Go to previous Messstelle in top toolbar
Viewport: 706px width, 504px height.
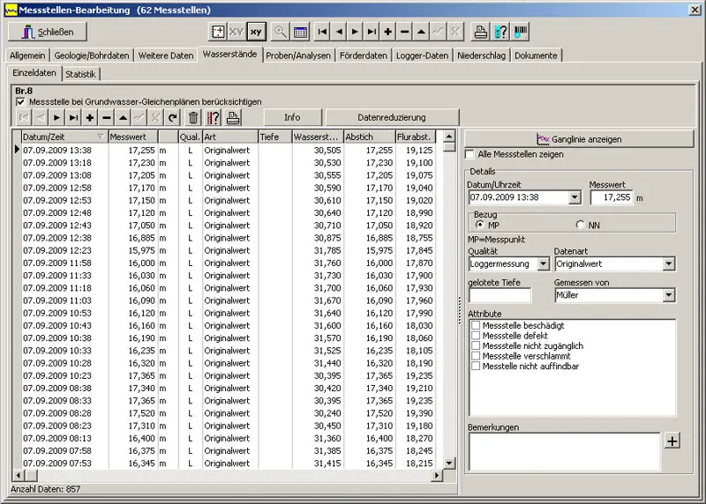point(339,32)
